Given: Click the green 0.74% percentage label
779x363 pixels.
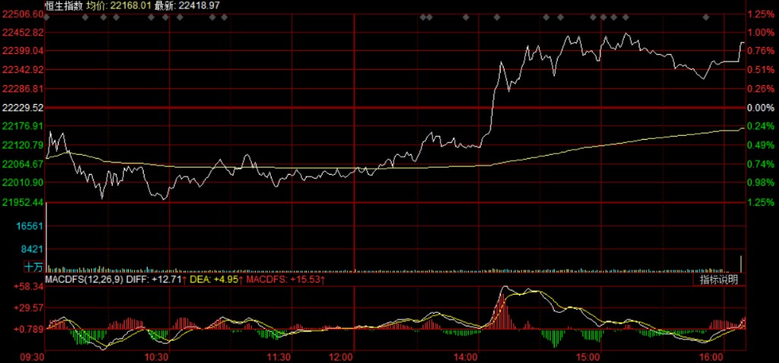Looking at the screenshot, I should [x=761, y=164].
